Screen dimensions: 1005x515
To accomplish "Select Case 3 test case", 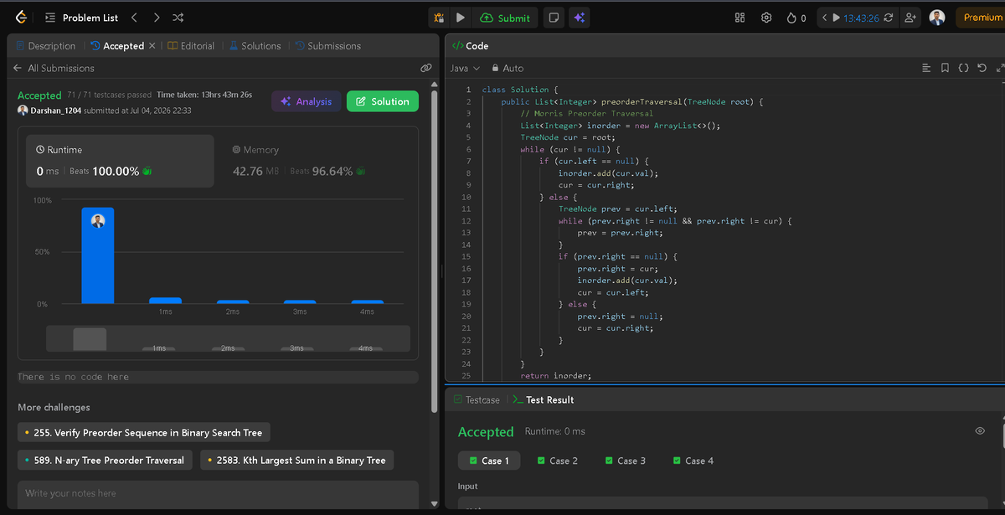I will 625,461.
